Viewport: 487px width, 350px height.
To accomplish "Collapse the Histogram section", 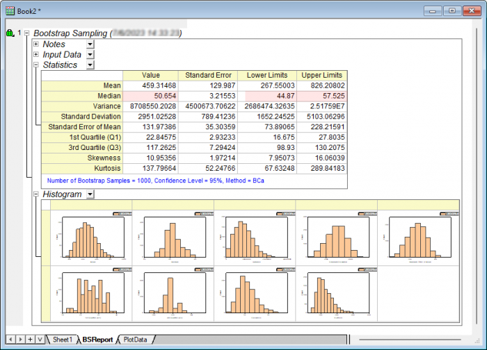I will point(36,194).
